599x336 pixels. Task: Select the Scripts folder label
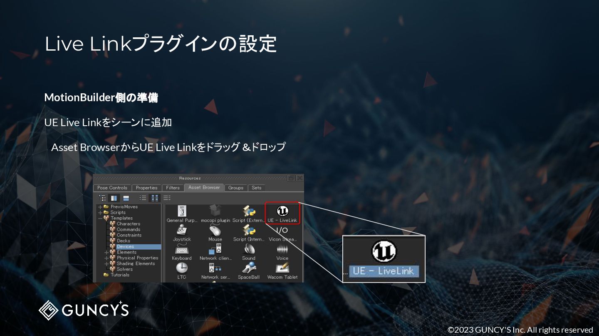click(118, 212)
